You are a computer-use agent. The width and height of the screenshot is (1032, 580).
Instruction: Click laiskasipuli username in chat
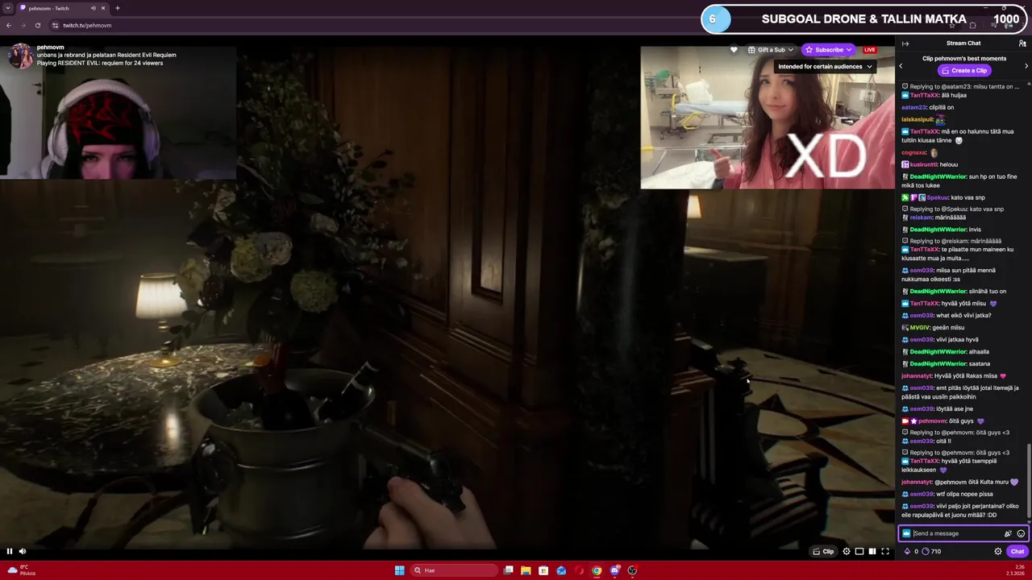(918, 119)
